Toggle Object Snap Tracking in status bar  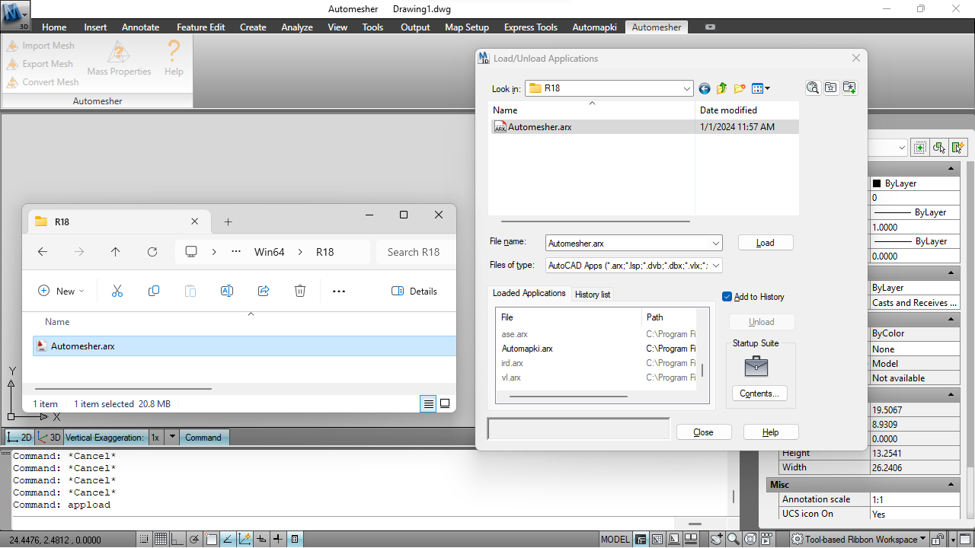pos(228,540)
